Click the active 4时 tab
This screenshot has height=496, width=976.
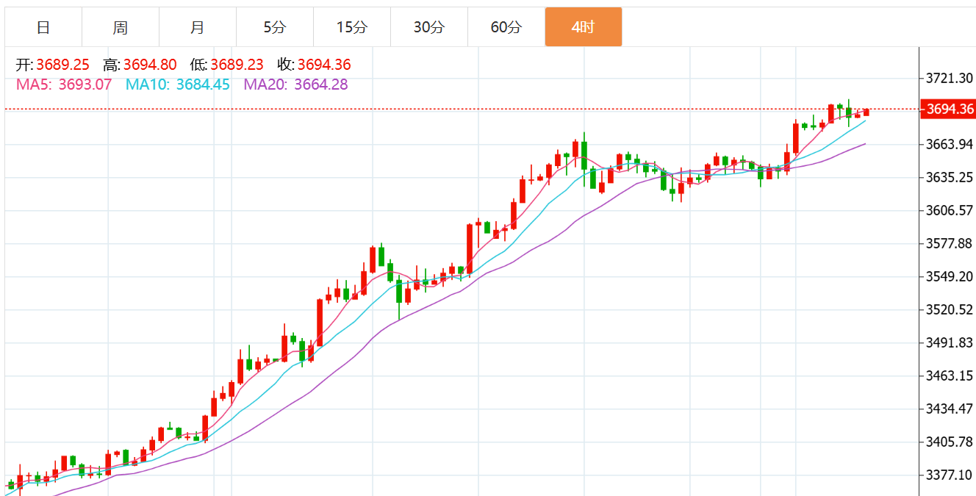pos(583,27)
